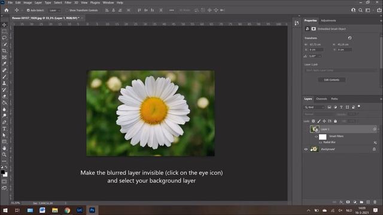The width and height of the screenshot is (383, 215).
Task: Open the File menu
Action: pyautogui.click(x=10, y=2)
